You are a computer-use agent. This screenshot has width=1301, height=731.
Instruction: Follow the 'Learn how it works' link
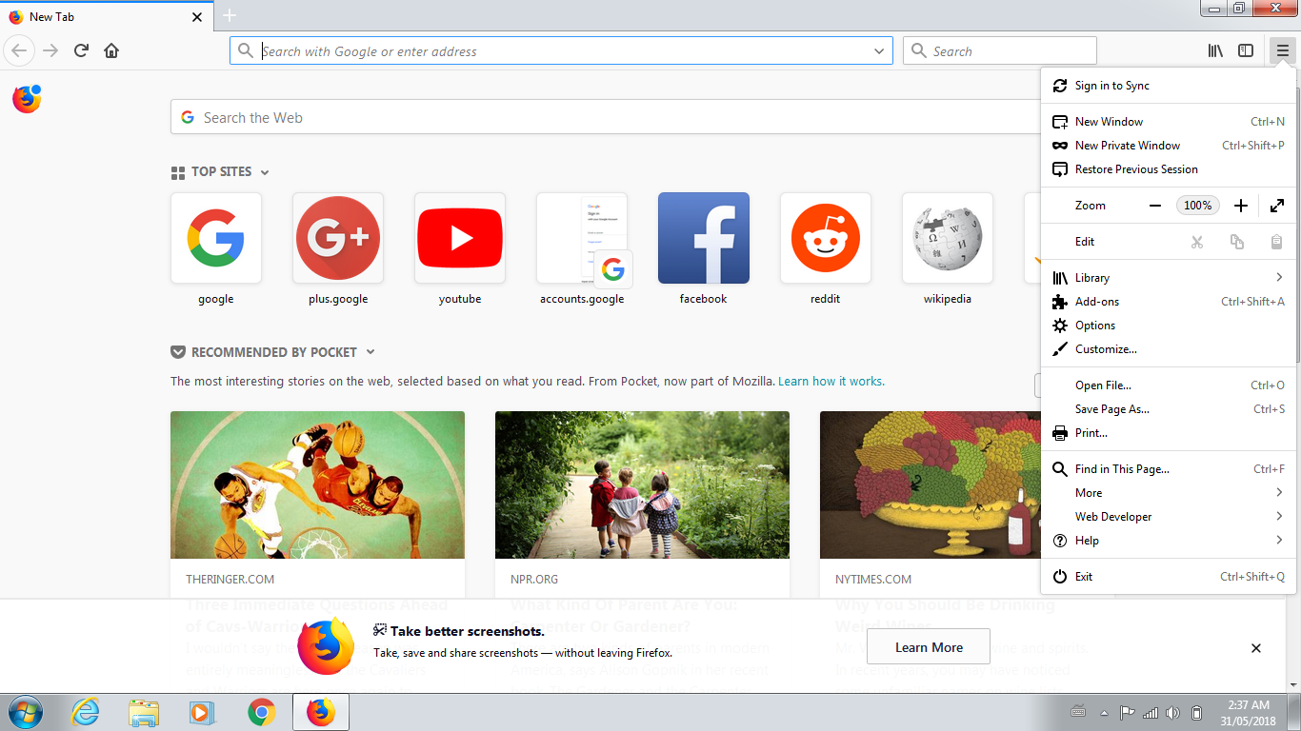(x=831, y=381)
